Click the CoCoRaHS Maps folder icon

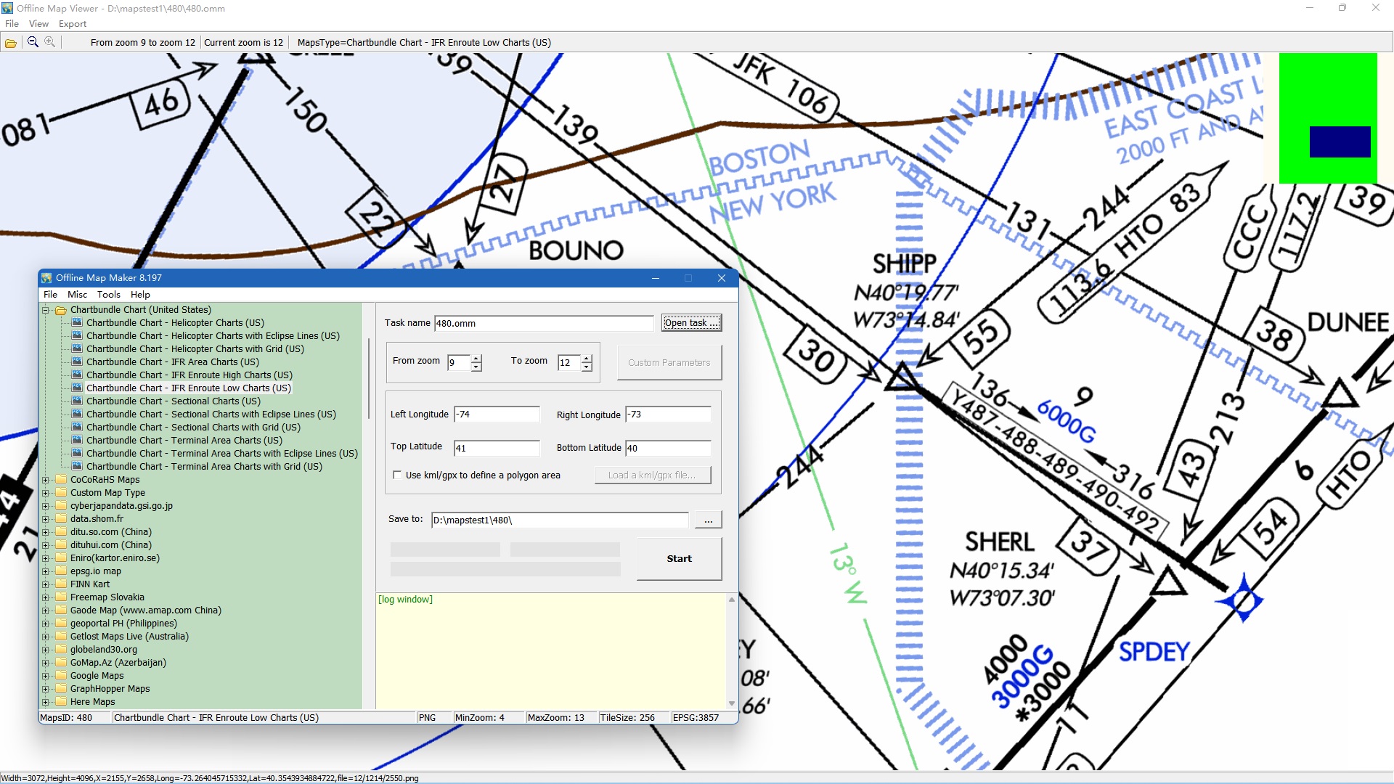coord(61,480)
